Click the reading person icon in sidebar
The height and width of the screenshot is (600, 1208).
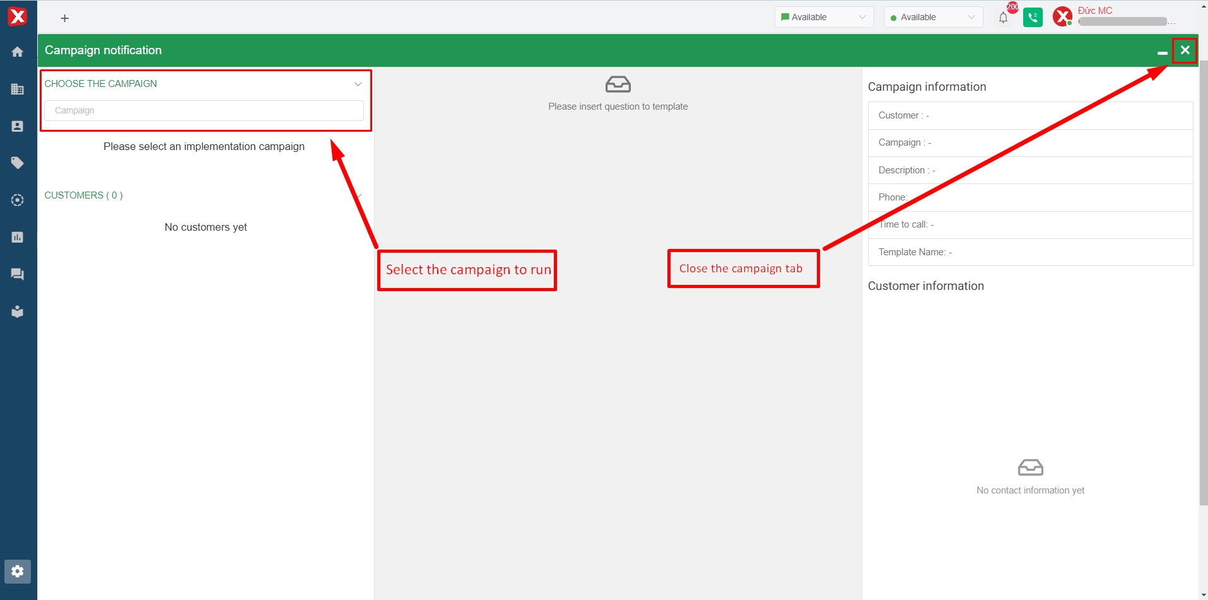point(18,311)
